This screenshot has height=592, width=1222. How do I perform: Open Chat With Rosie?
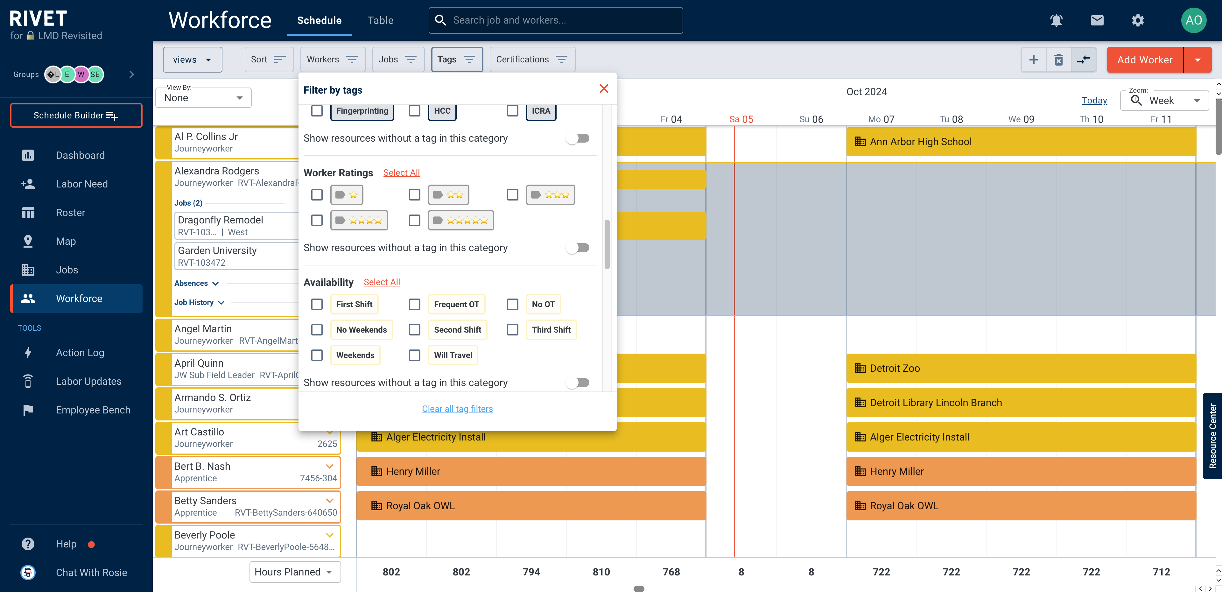[x=76, y=573]
